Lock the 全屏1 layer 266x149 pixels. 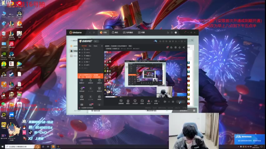[x=82, y=65]
